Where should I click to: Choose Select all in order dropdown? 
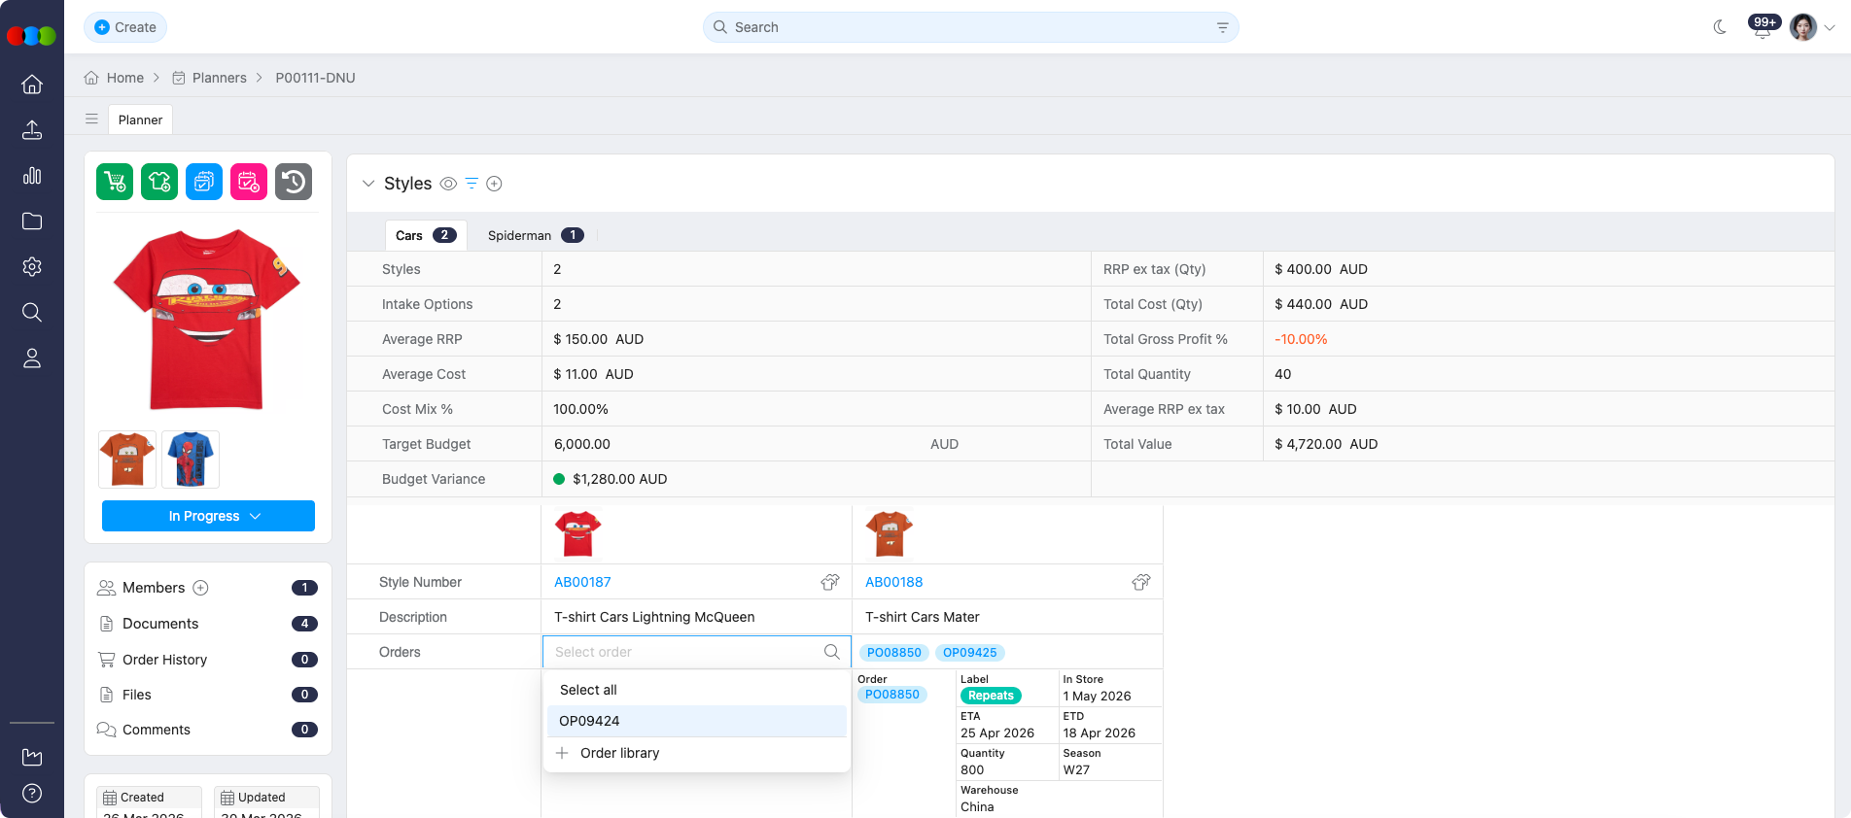(588, 690)
